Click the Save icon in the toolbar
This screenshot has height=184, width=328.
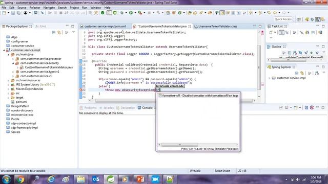[x=13, y=13]
